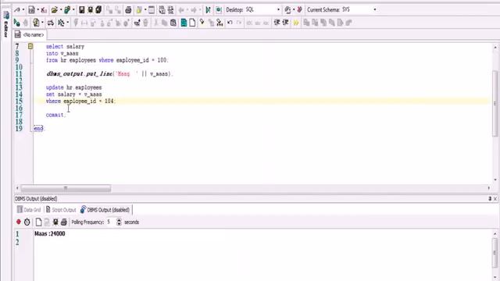Click the editor horizontal scrollbar thumb
The image size is (500, 281).
click(x=66, y=188)
